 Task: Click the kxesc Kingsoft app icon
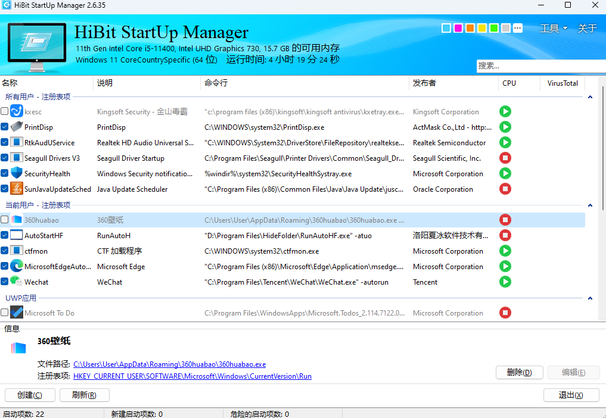tap(17, 111)
